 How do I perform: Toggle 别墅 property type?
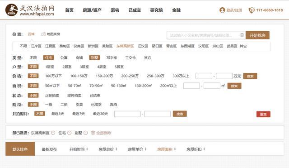(x=94, y=58)
